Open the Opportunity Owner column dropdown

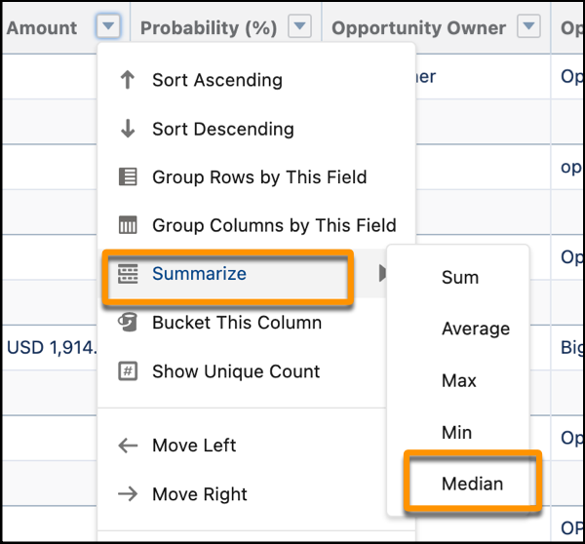(x=529, y=27)
